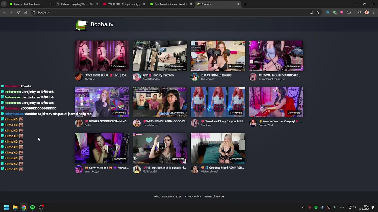Go back with the browser back arrow

click(x=4, y=12)
